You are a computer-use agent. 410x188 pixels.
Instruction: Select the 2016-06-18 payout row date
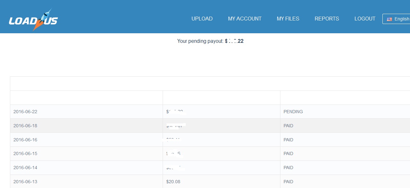(x=25, y=126)
